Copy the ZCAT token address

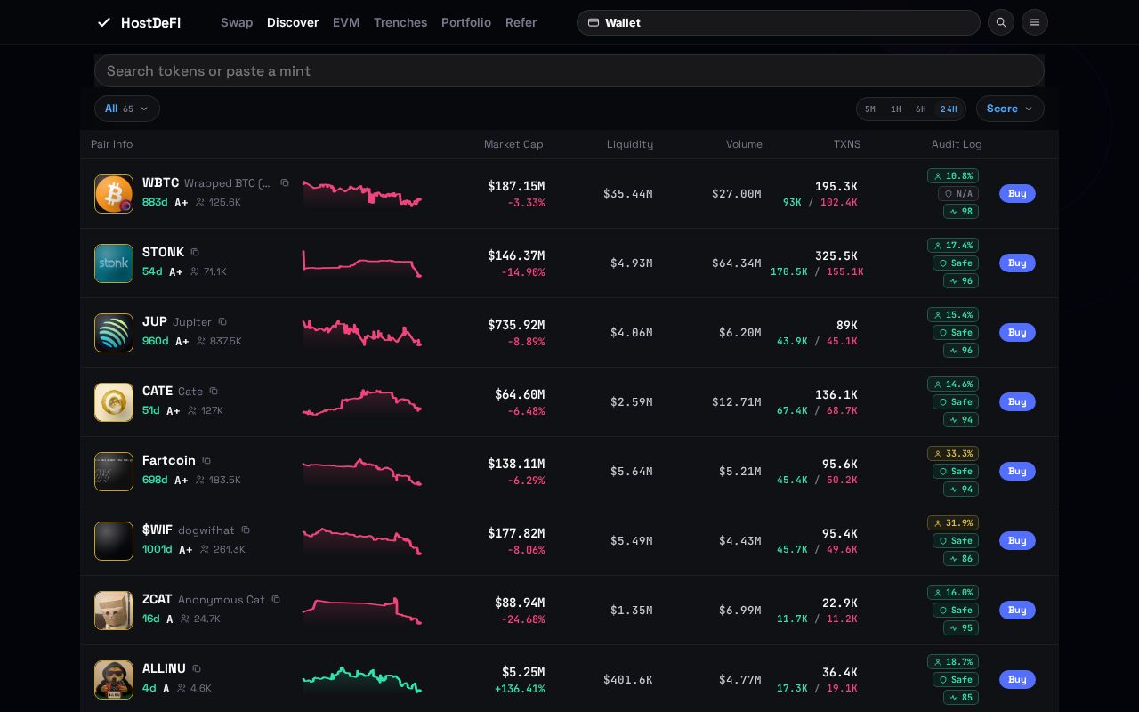coord(276,599)
